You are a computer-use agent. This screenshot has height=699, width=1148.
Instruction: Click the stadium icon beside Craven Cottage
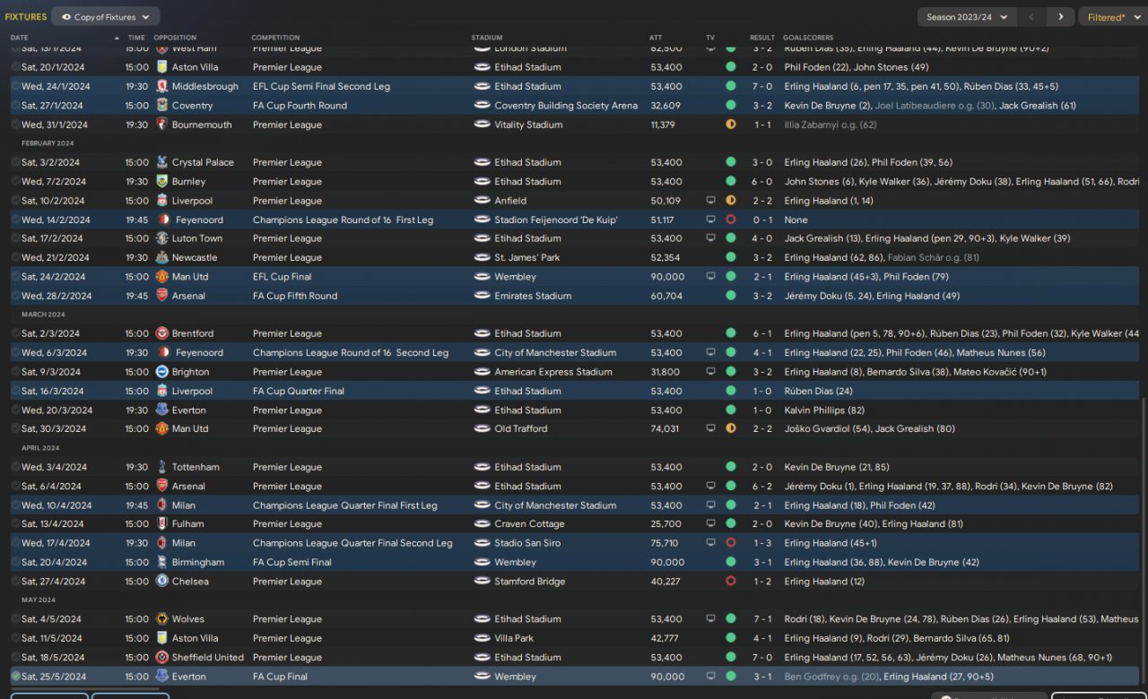(x=482, y=524)
